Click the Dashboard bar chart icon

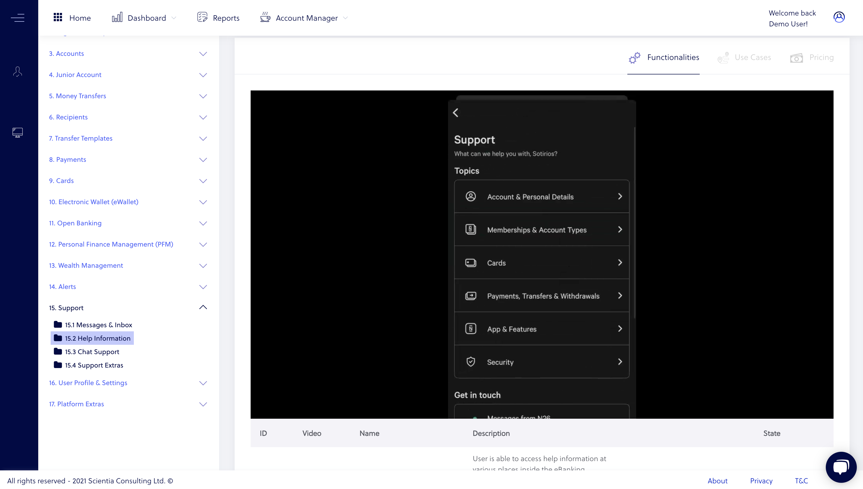pos(117,18)
